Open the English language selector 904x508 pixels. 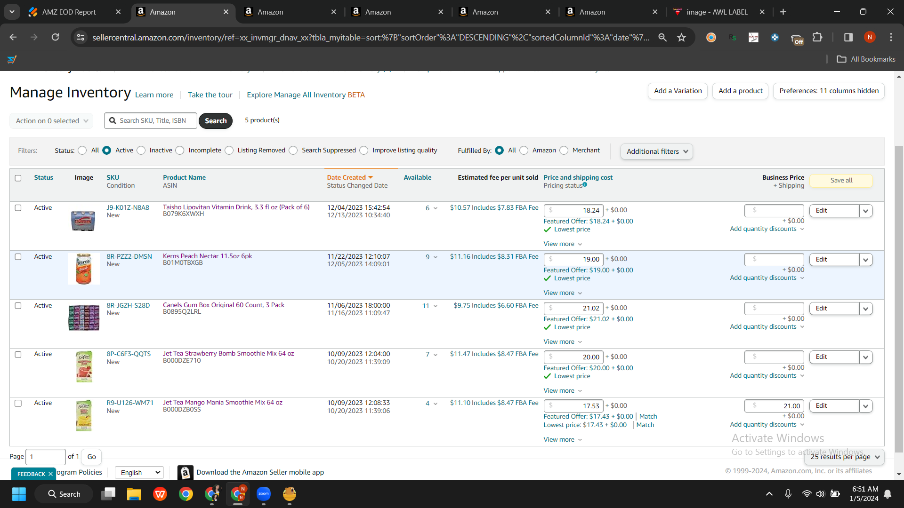139,473
